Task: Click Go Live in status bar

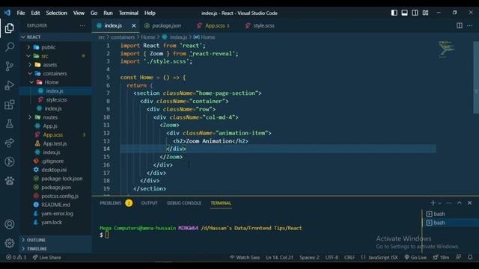Action: 415,257
